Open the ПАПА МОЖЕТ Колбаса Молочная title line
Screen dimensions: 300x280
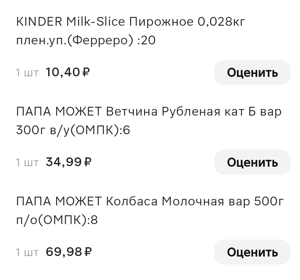pyautogui.click(x=150, y=201)
